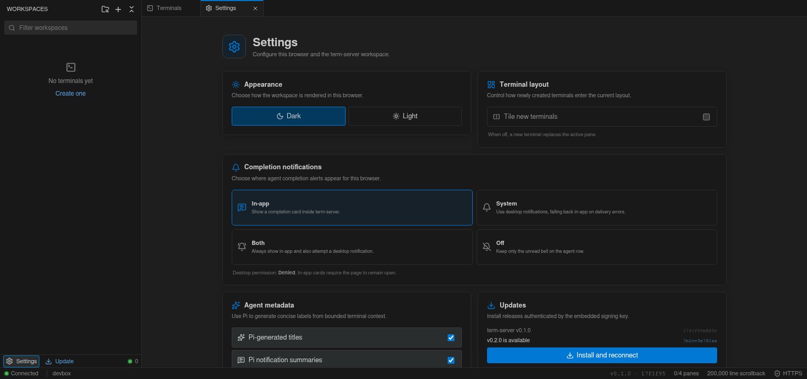Close the Settings tab
The width and height of the screenshot is (807, 379).
(255, 8)
